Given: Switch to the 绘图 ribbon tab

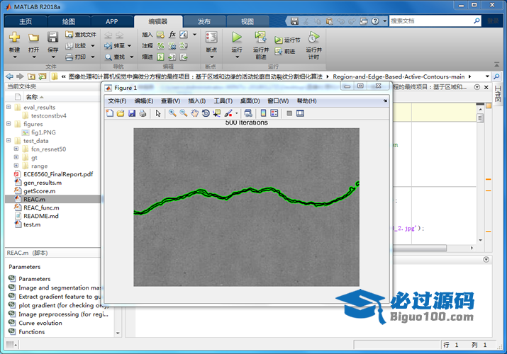Looking at the screenshot, I should point(68,21).
